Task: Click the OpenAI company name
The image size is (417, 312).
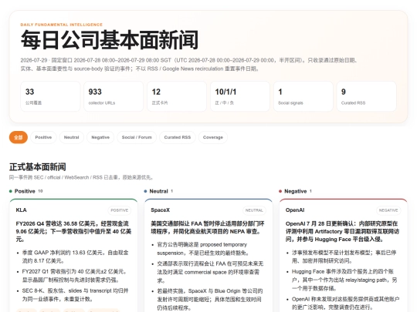Action: coord(295,210)
